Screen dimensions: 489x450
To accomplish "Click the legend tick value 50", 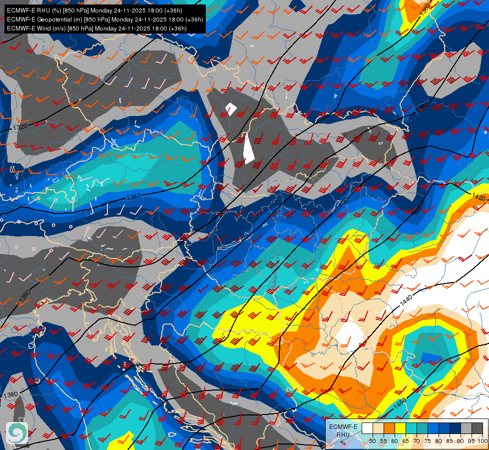I will 372,441.
